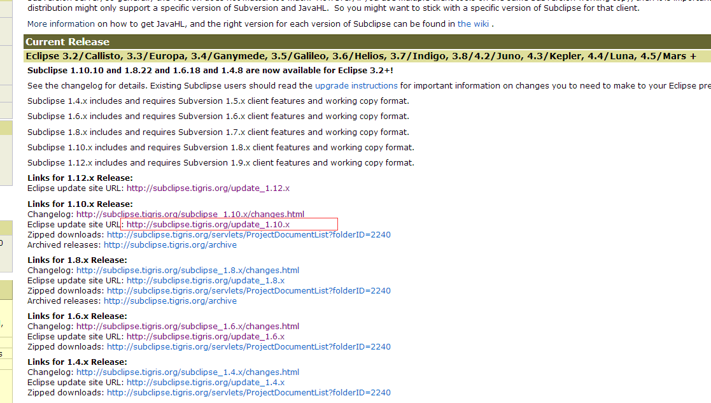711x403 pixels.
Task: Click the 'Subclipse 1.10.10 and 1.8.22' announcement line
Action: pyautogui.click(x=211, y=71)
